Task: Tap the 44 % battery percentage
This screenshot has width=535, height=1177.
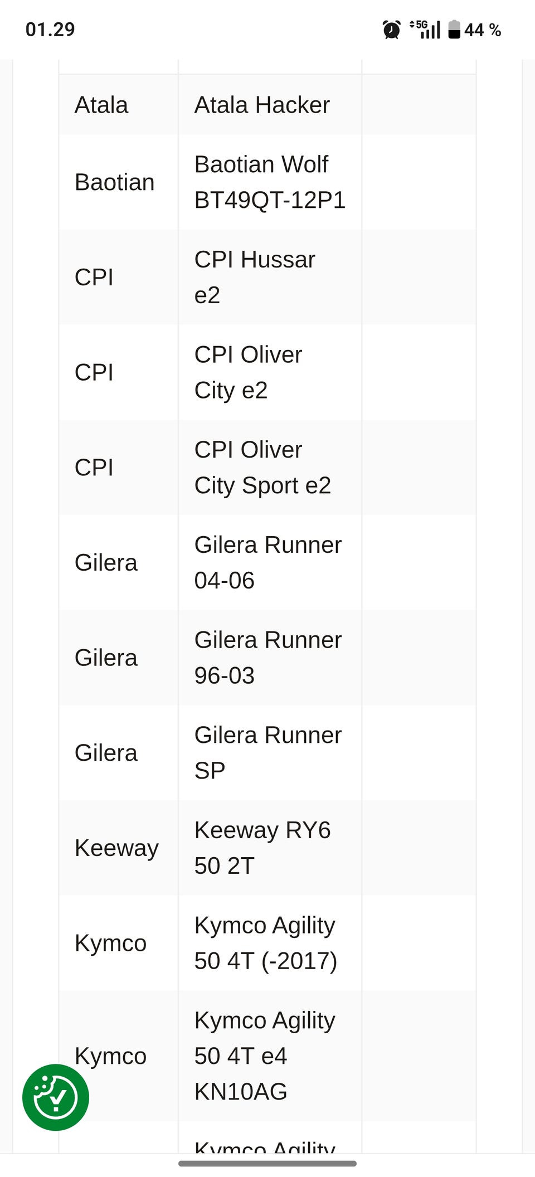Action: coord(483,30)
